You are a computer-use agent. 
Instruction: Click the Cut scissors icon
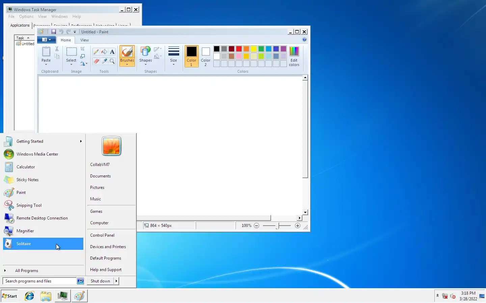pyautogui.click(x=57, y=49)
